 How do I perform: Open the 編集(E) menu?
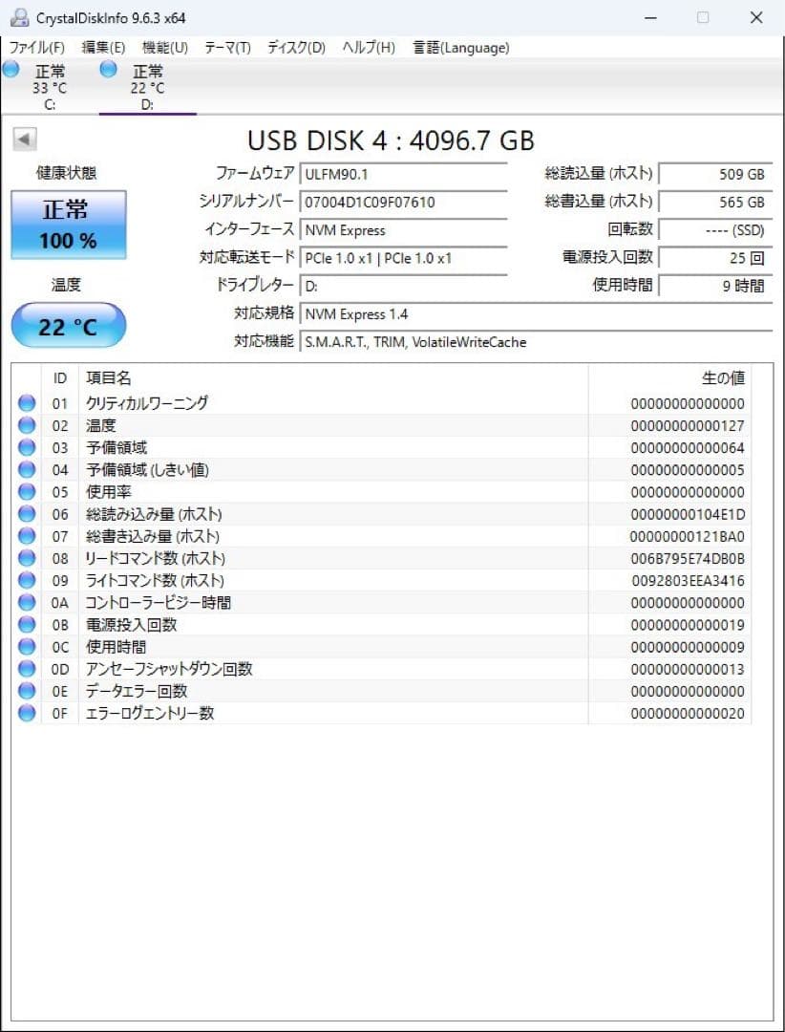[x=103, y=48]
